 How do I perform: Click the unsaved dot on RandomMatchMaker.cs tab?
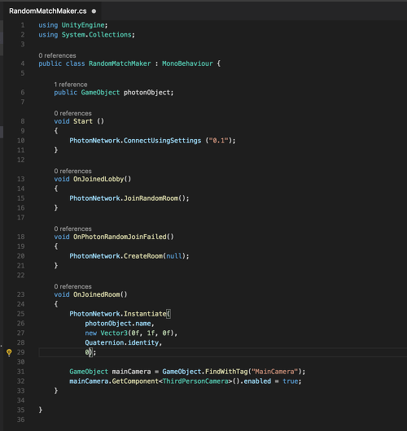(x=94, y=11)
